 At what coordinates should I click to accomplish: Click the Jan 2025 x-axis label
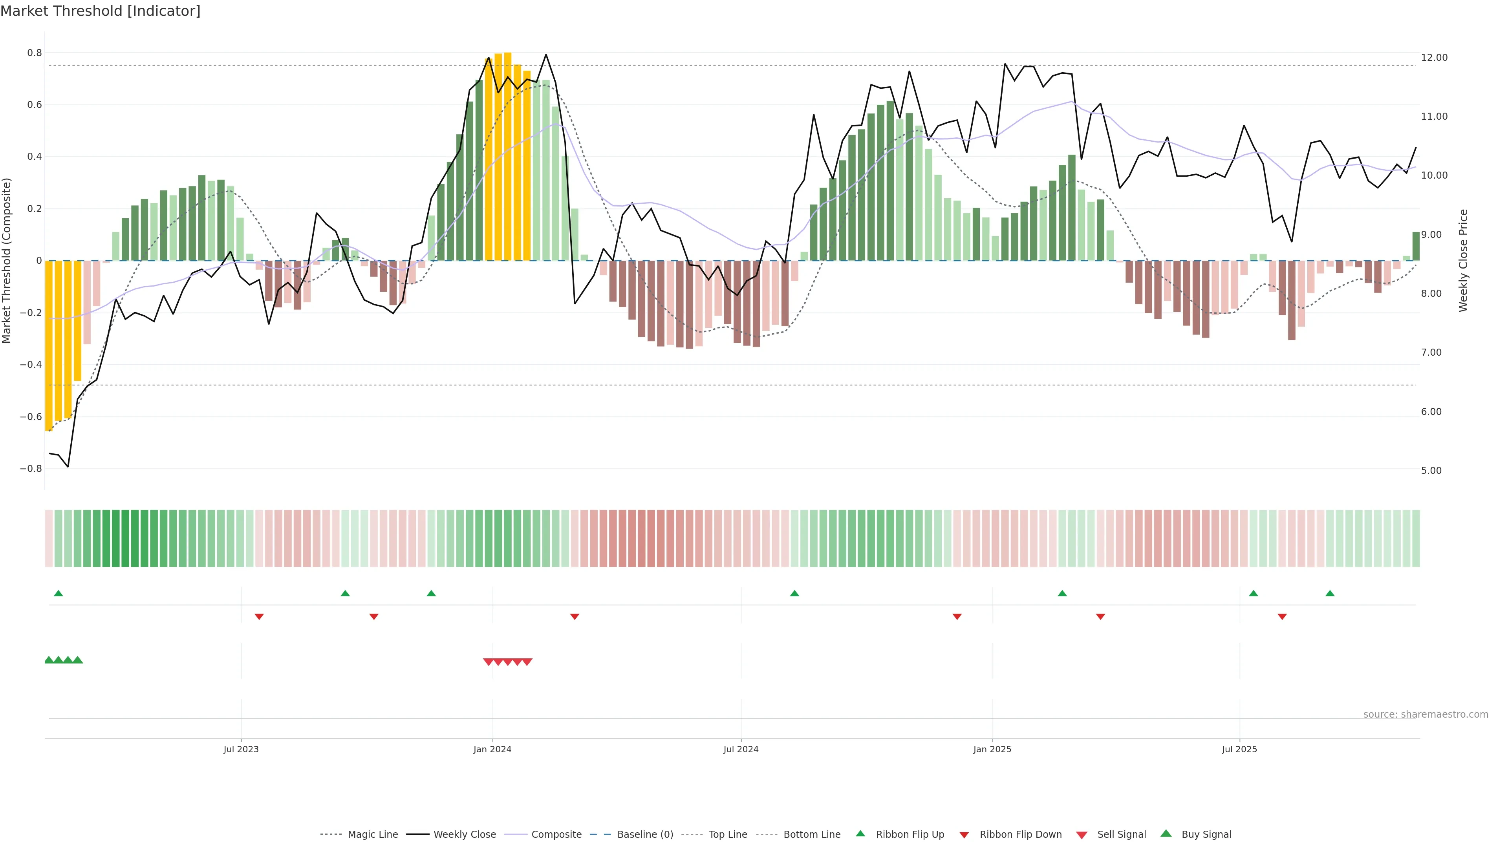[x=992, y=749]
